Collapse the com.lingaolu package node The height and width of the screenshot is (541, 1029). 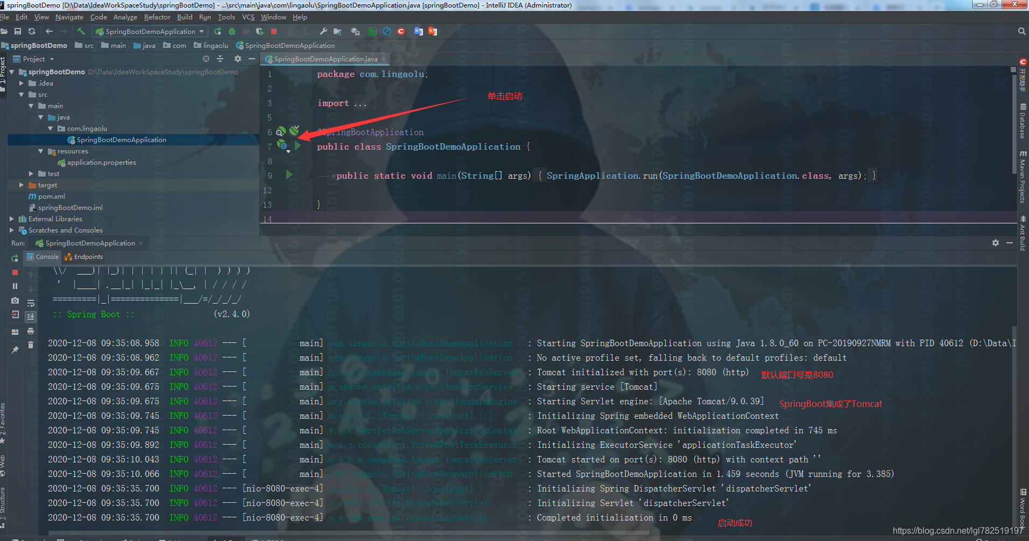[51, 128]
